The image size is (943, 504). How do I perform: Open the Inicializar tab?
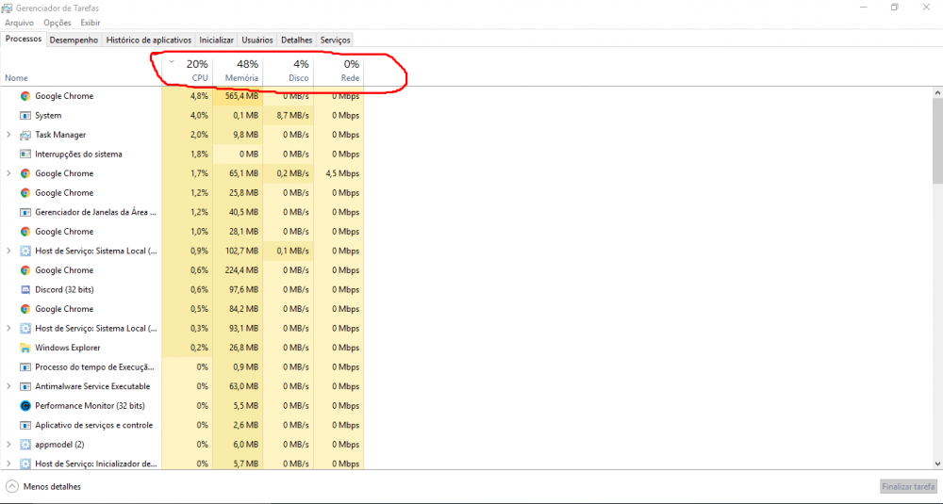click(x=216, y=40)
